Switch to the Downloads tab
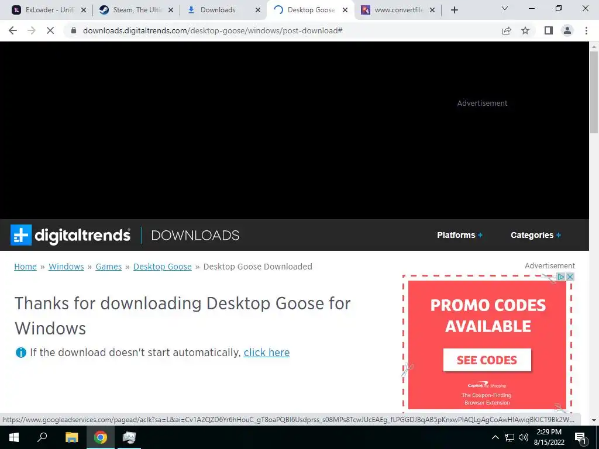 click(x=223, y=10)
